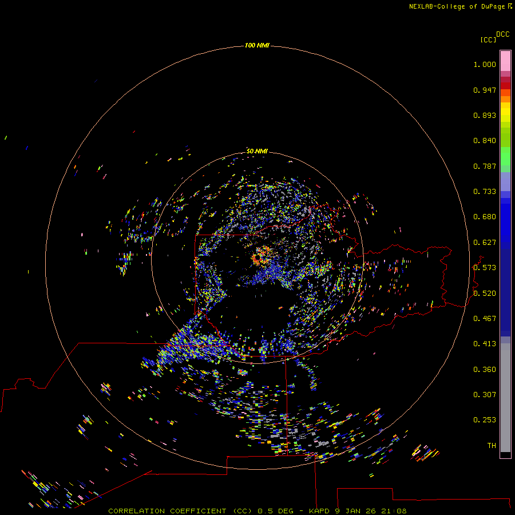This screenshot has width=515, height=515.
Task: Click the 0.787 legend value
Action: [485, 166]
